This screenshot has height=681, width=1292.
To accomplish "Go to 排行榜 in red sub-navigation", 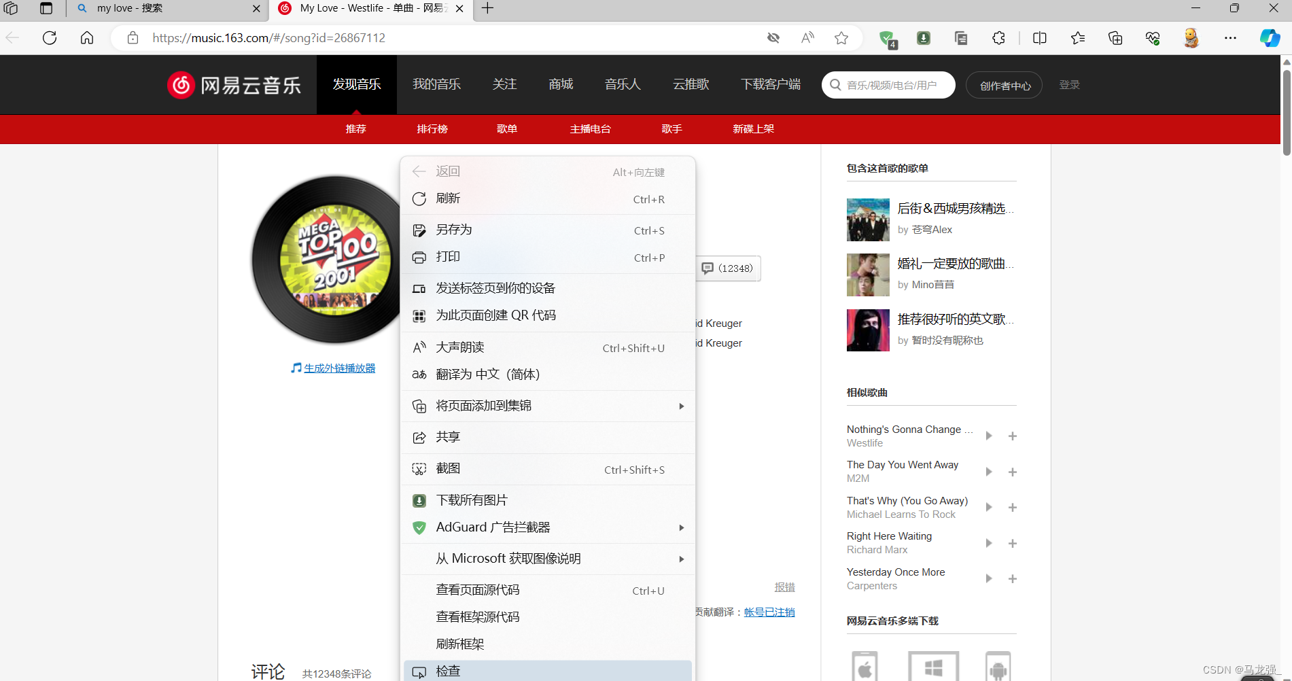I will 432,129.
